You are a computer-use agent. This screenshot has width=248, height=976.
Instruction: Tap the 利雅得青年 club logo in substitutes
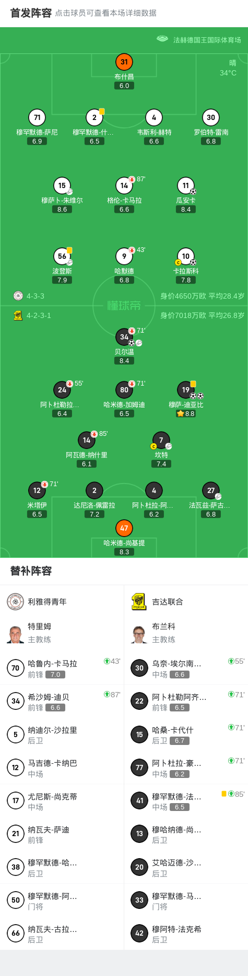[x=16, y=601]
